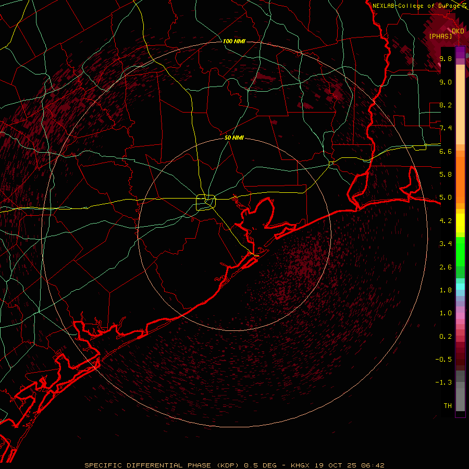Click the 9.8 scale value

(446, 58)
